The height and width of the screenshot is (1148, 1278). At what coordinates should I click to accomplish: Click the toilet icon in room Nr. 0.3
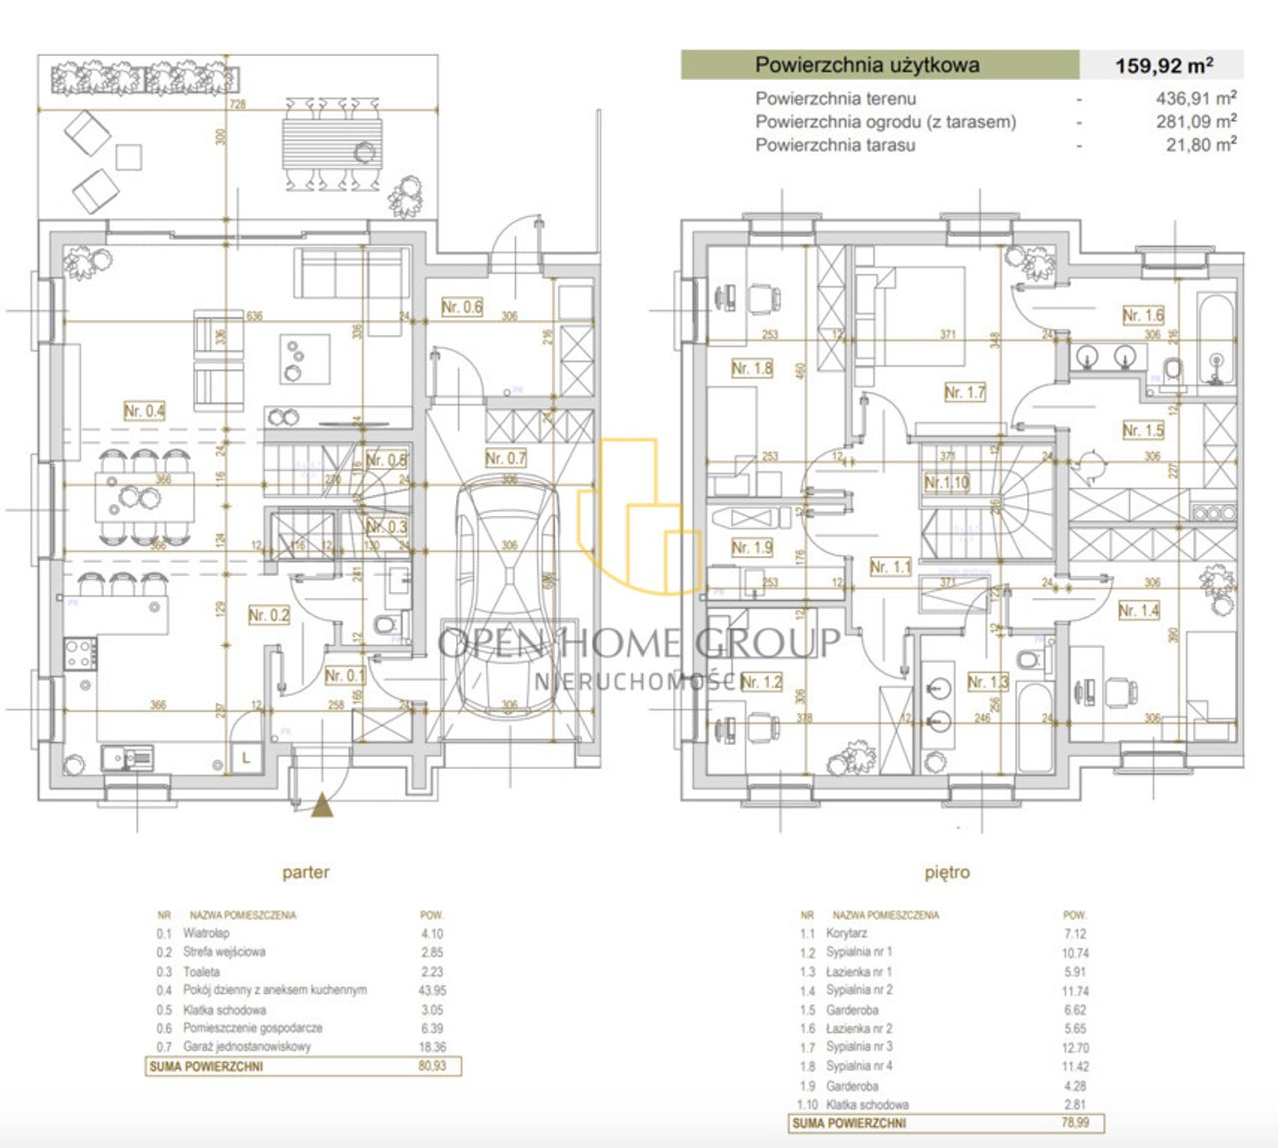point(384,625)
